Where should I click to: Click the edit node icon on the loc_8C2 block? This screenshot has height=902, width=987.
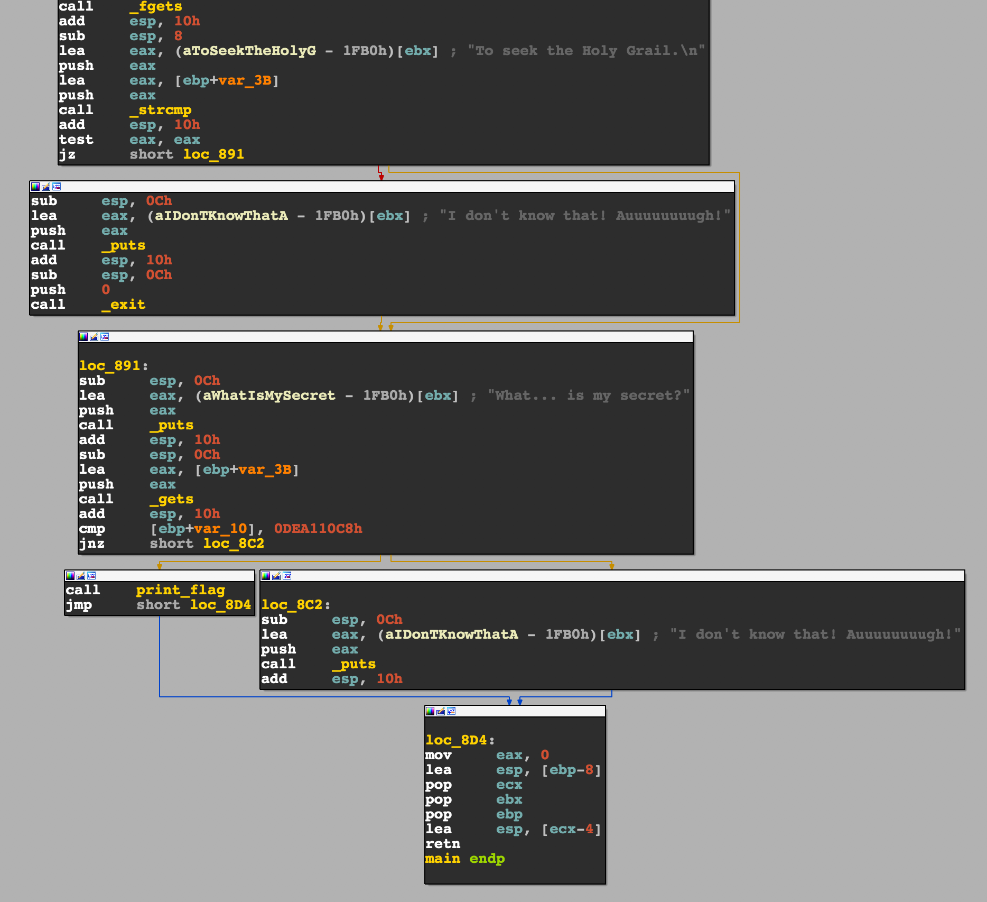(276, 576)
